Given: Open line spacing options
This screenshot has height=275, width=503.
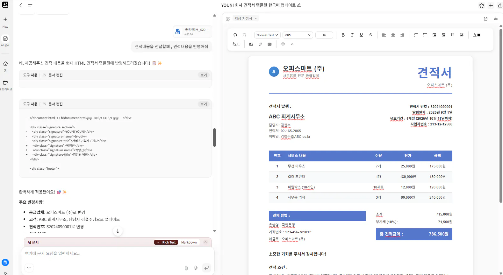Looking at the screenshot, I should 452,35.
